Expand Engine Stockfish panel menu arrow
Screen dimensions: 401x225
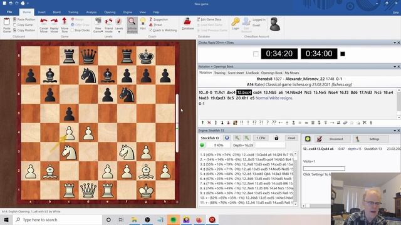click(395, 131)
